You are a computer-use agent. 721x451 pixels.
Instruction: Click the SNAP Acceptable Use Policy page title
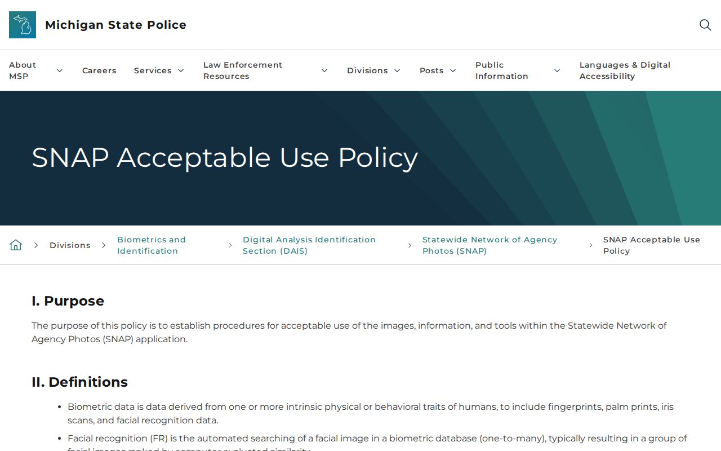point(225,158)
